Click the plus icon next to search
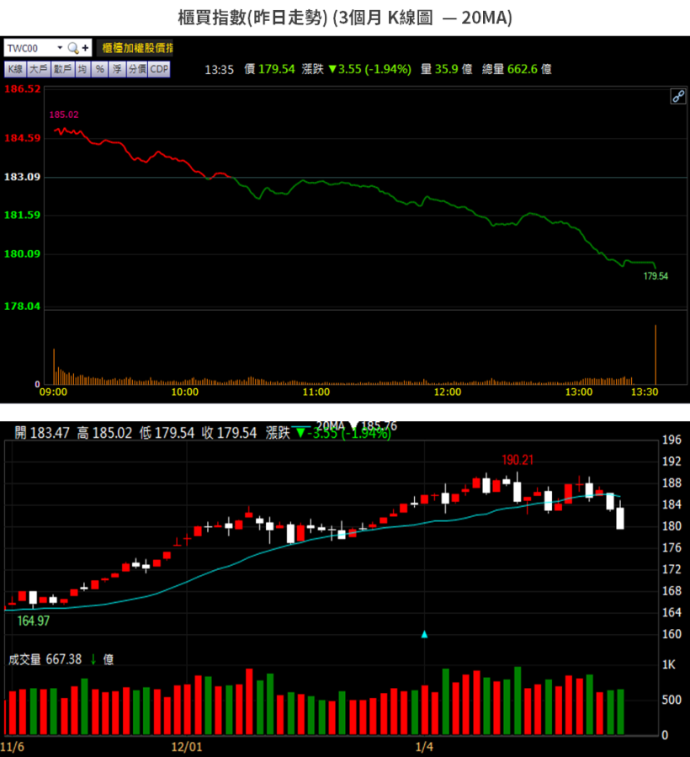 click(x=85, y=48)
